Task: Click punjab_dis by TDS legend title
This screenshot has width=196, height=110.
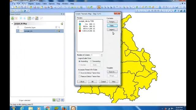Action: (x=86, y=21)
